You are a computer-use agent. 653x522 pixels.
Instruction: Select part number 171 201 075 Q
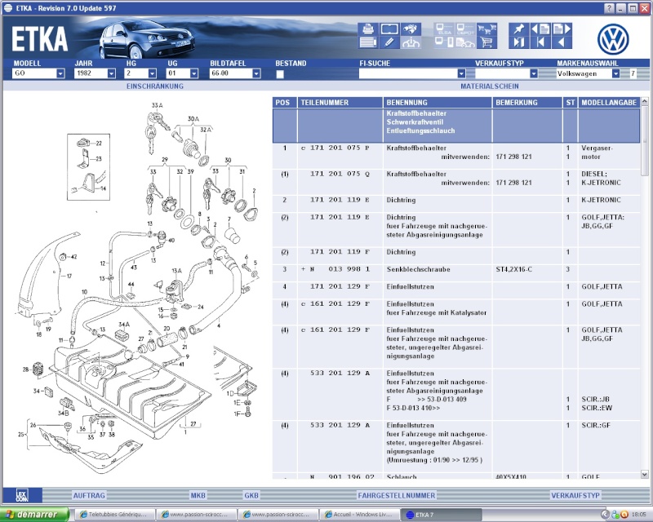coord(340,174)
